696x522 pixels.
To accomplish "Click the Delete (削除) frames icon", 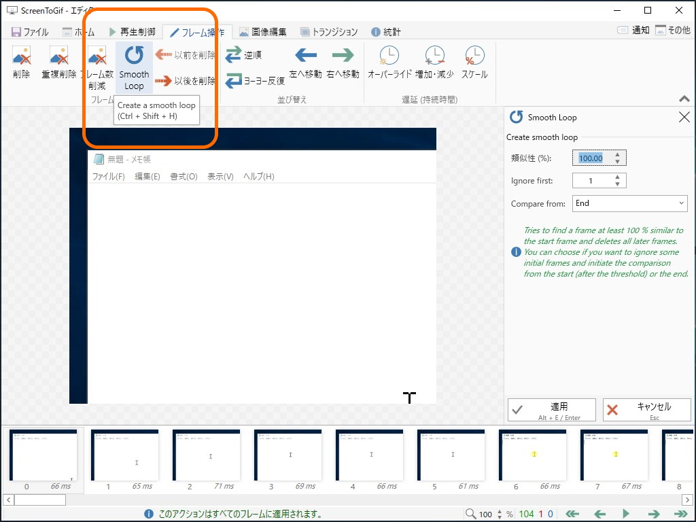I will (21, 56).
